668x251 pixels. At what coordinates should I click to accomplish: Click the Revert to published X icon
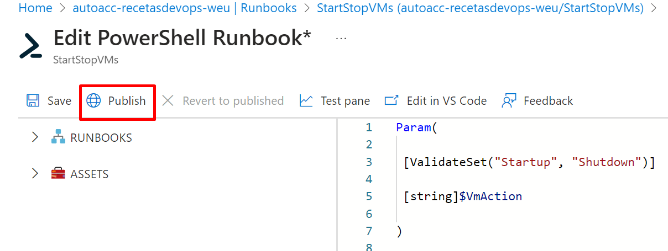pyautogui.click(x=168, y=101)
